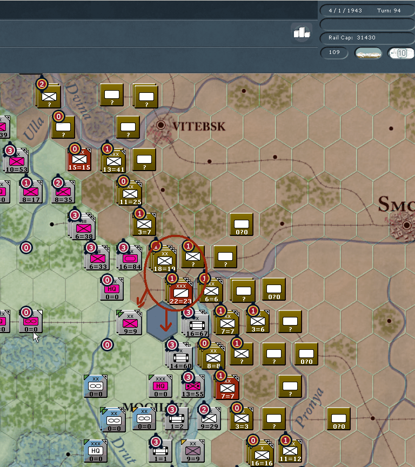This screenshot has width=415, height=467.
Task: Open the bar chart statistics icon
Action: pyautogui.click(x=302, y=33)
